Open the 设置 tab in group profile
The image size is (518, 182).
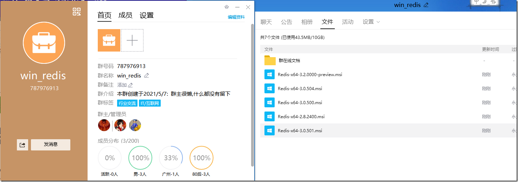coord(147,15)
